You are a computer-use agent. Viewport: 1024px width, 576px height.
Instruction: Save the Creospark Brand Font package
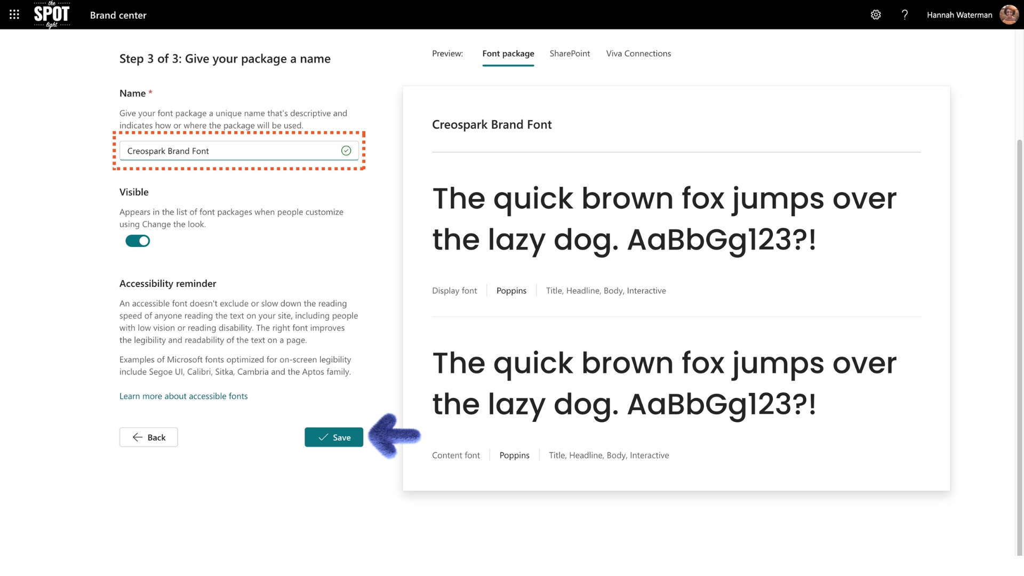click(333, 437)
